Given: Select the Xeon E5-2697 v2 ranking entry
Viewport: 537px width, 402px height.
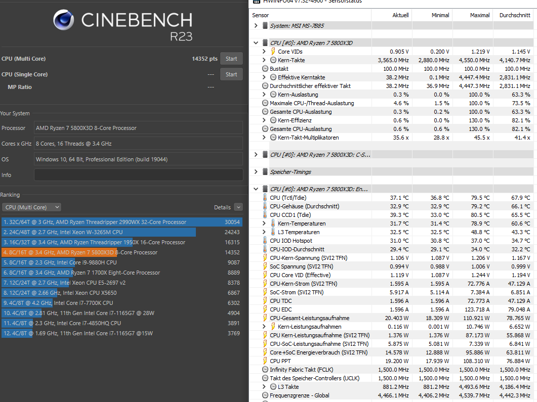Looking at the screenshot, I should 122,283.
